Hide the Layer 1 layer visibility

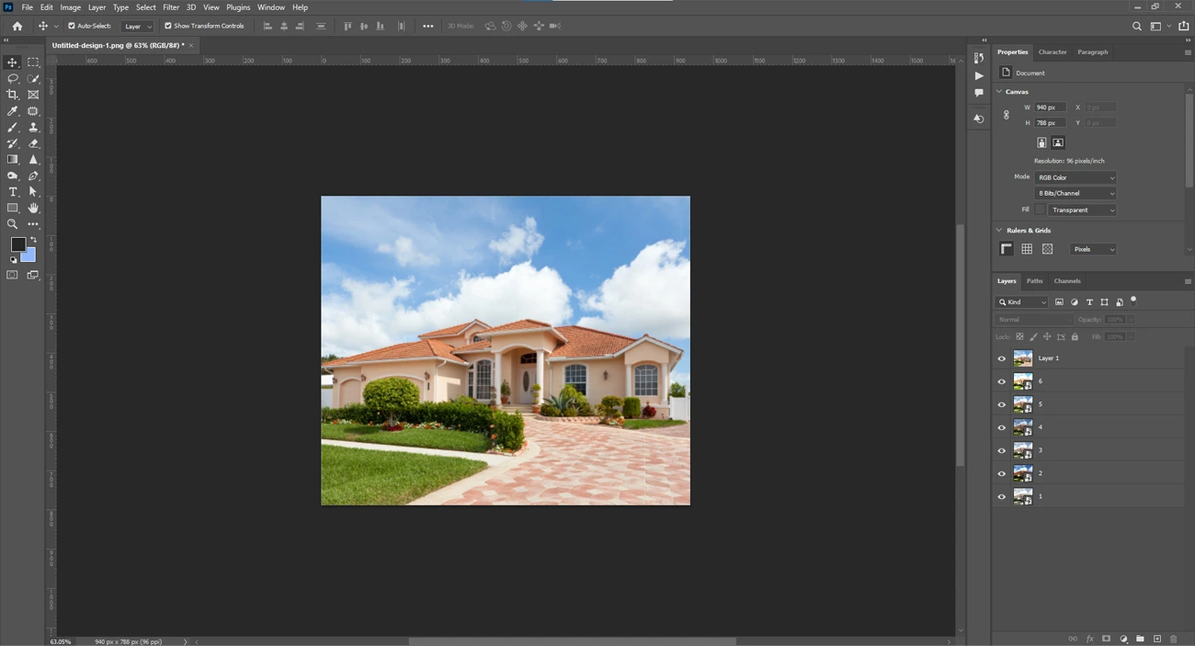point(1001,358)
